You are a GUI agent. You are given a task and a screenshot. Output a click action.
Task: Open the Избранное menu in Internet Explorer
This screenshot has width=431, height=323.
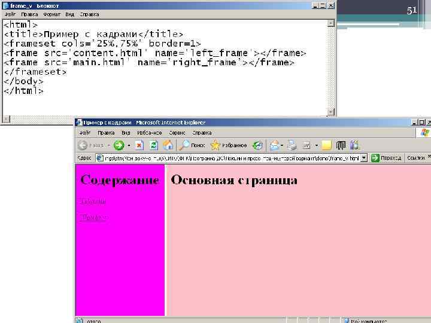[x=149, y=133]
